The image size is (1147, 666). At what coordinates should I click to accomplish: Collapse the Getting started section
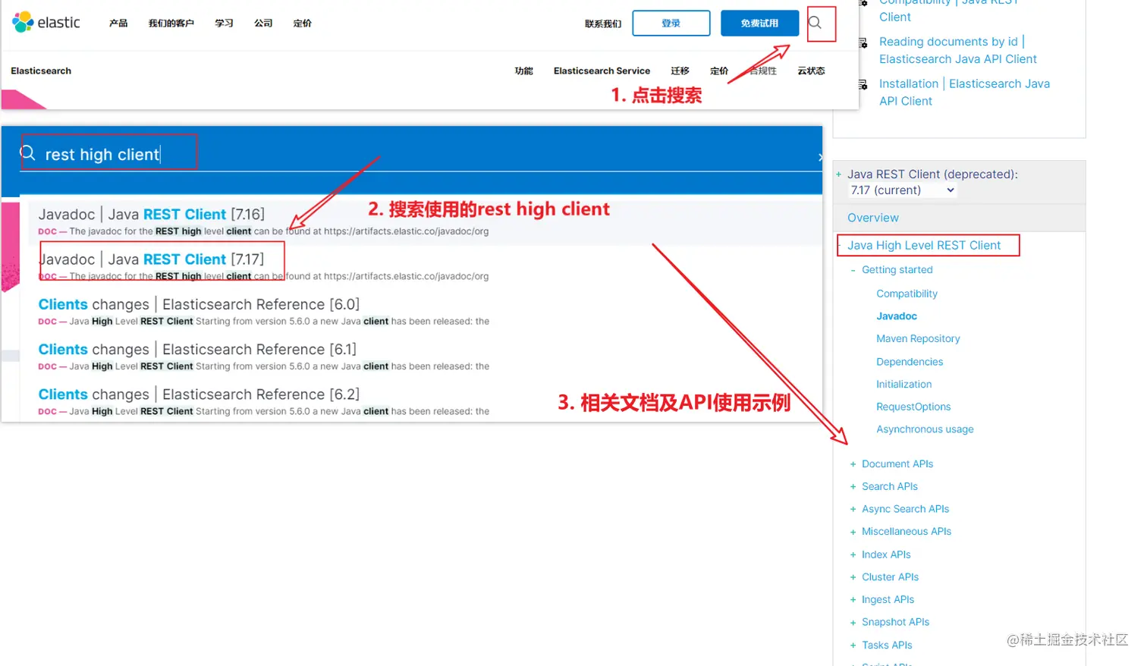[853, 270]
